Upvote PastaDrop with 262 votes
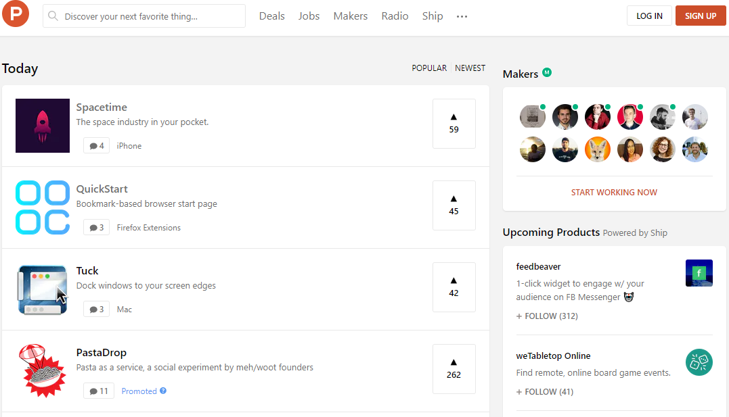Screen dimensions: 729x417 point(454,369)
